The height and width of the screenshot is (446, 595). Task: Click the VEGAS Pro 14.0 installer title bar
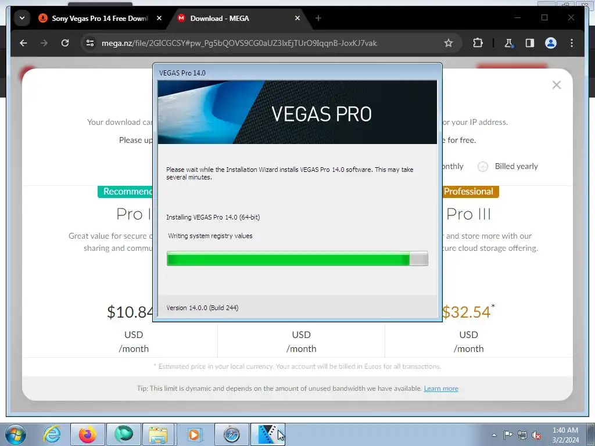tap(297, 73)
